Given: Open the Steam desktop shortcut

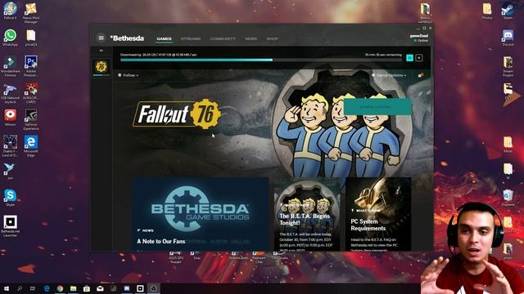Looking at the screenshot, I should pyautogui.click(x=508, y=11).
